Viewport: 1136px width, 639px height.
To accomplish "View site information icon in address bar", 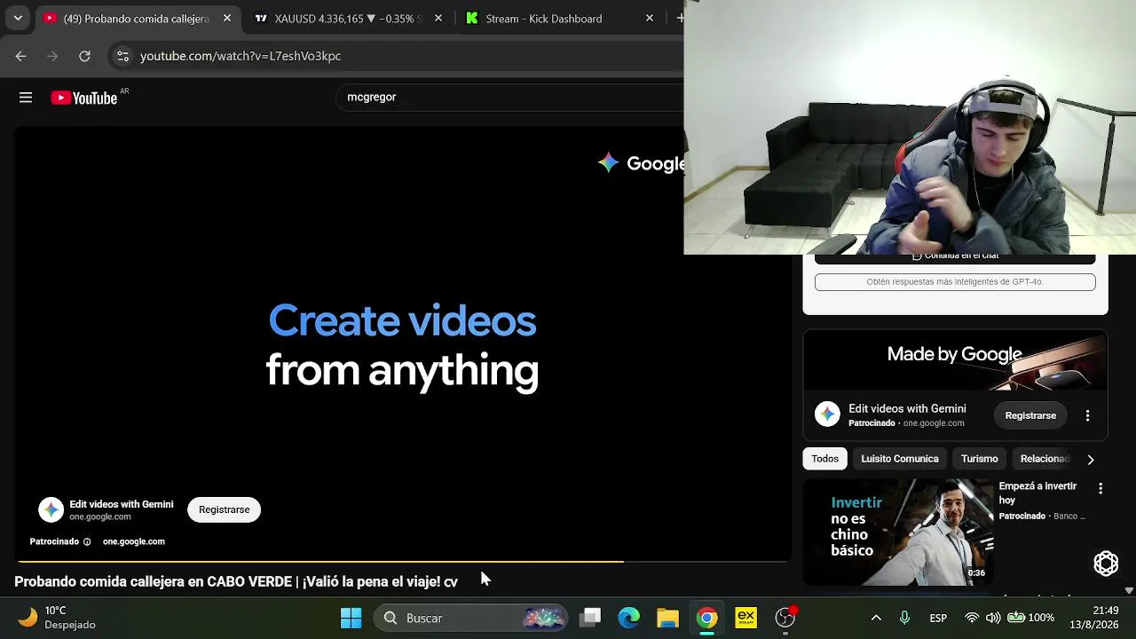I will click(122, 56).
